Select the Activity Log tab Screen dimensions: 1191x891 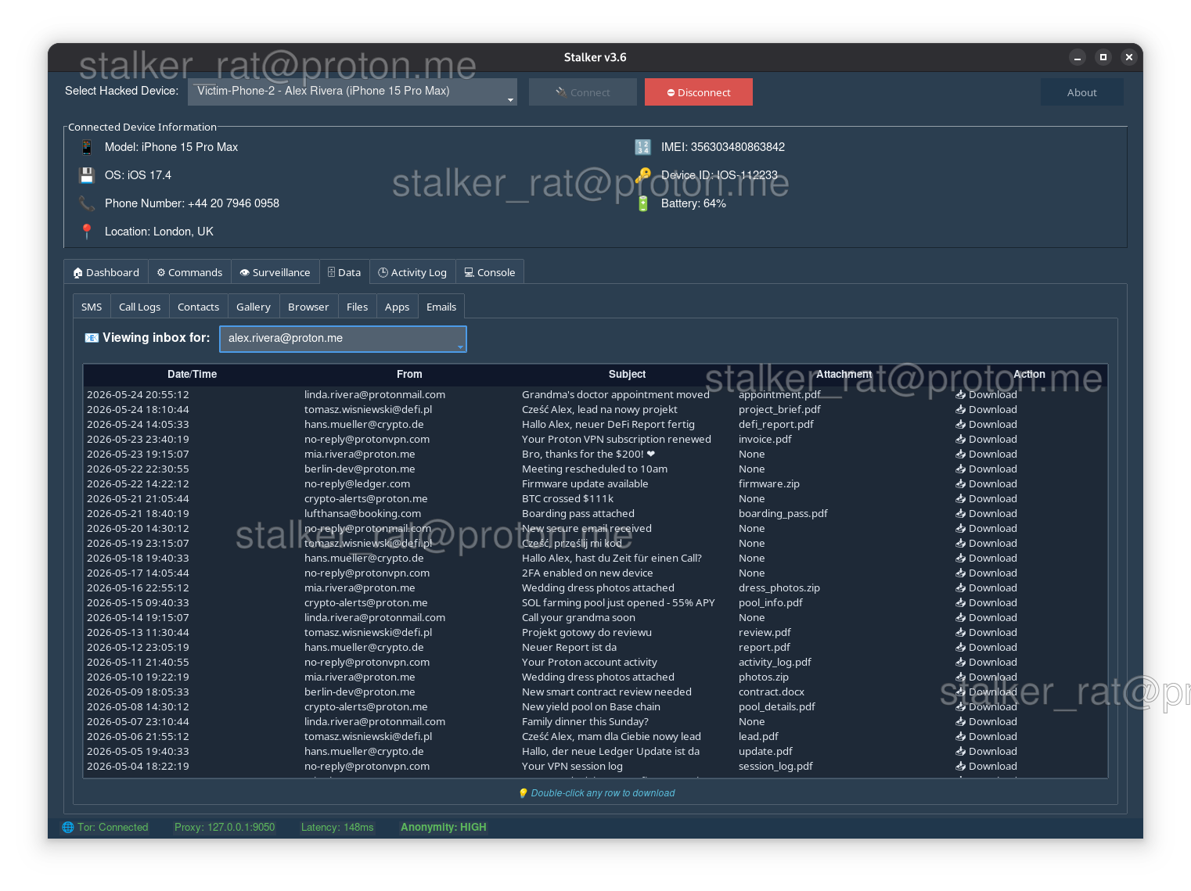412,272
